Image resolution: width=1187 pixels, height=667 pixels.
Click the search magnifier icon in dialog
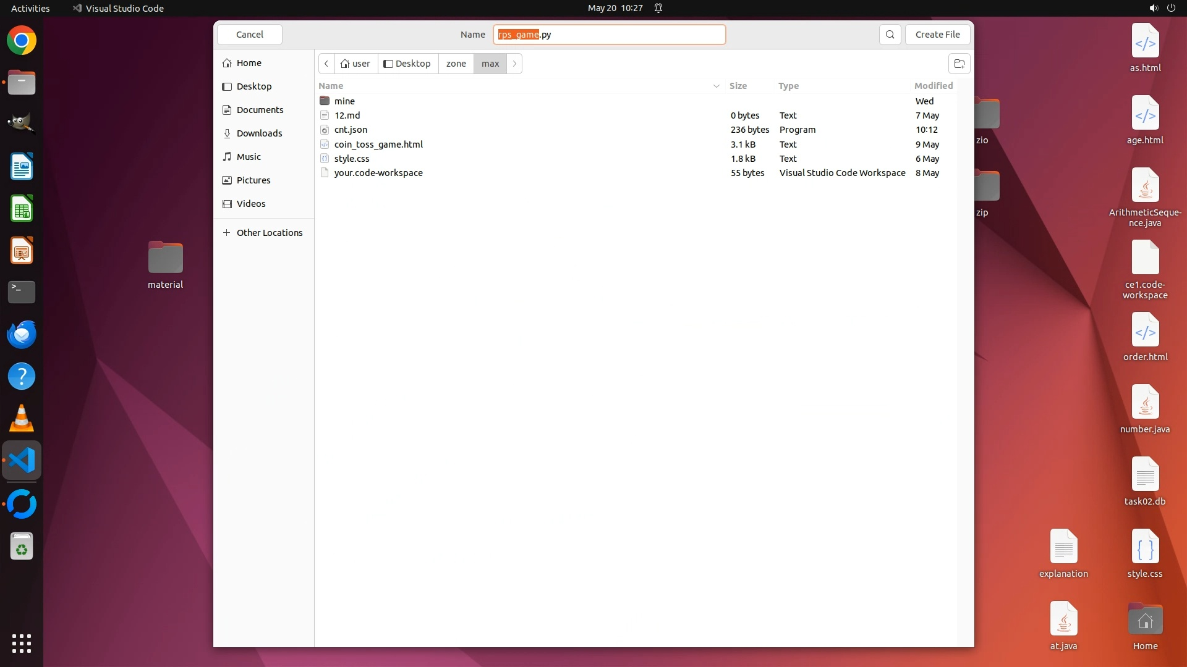click(x=890, y=35)
